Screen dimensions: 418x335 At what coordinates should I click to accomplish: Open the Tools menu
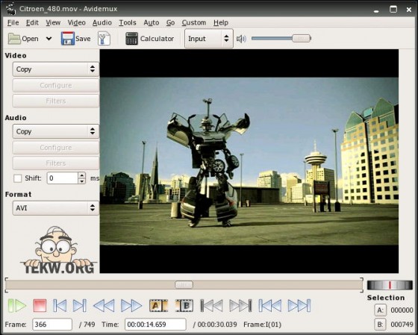(128, 22)
